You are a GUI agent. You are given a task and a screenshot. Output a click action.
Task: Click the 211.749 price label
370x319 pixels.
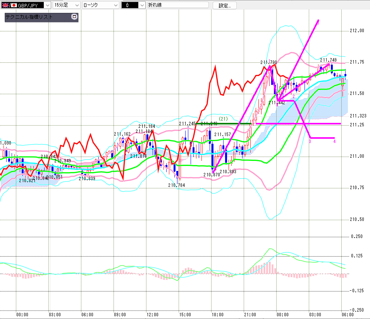[x=328, y=60]
